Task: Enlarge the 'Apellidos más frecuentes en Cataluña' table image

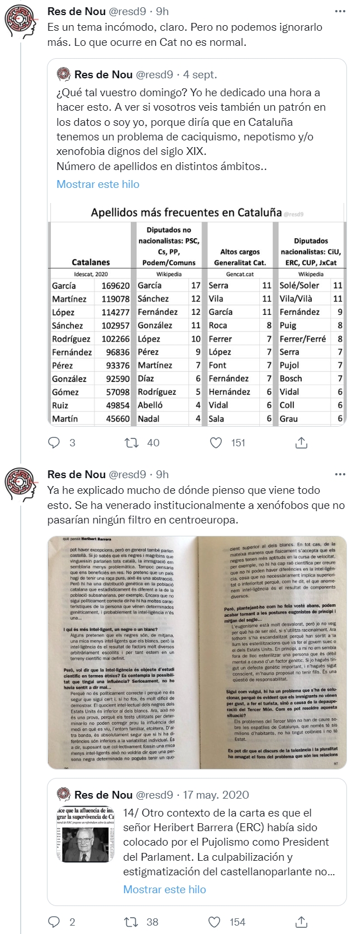Action: coord(198,314)
